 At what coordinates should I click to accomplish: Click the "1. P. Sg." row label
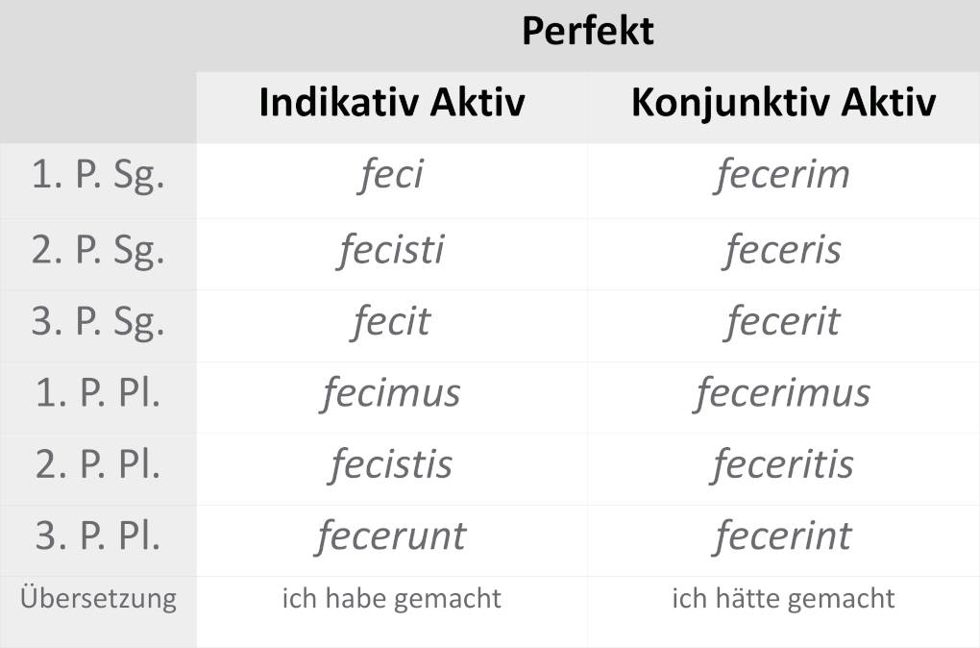(98, 177)
